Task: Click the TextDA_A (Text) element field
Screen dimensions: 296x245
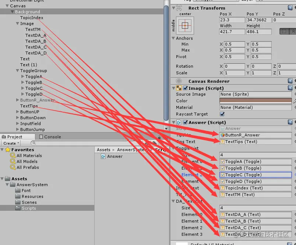Action: pos(256,214)
